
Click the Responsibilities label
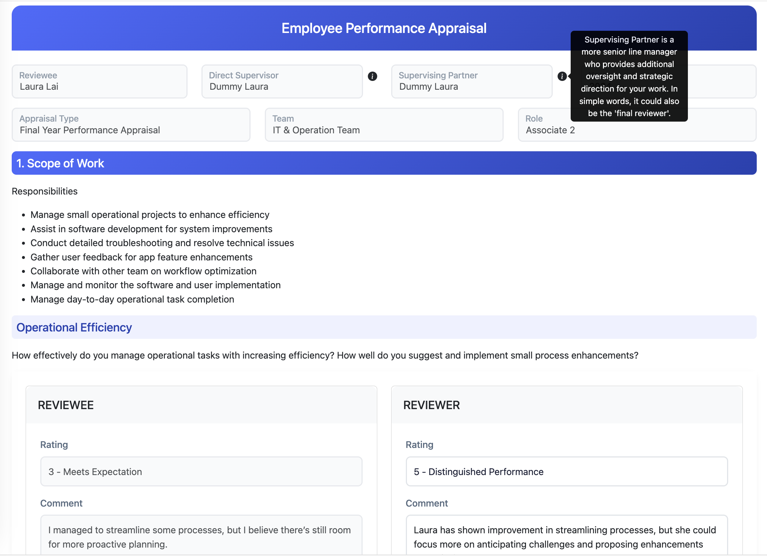point(45,191)
